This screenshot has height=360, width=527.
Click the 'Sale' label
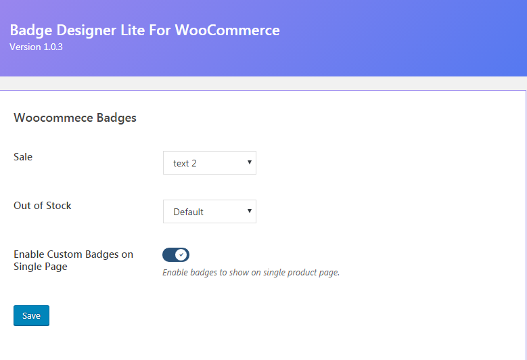(23, 156)
